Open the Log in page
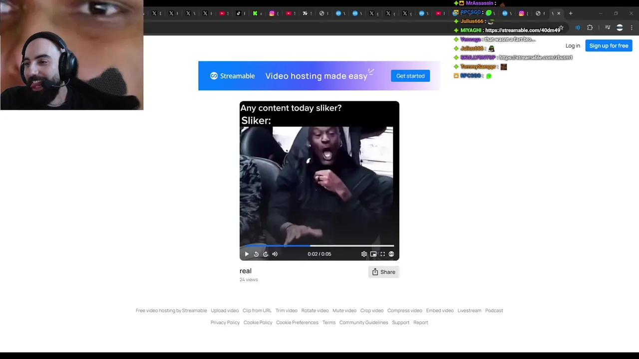The image size is (639, 359). tap(573, 45)
